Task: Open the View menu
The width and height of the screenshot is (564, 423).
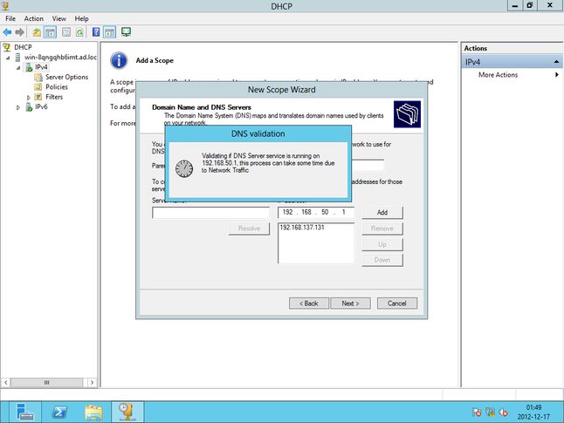Action: pos(59,18)
